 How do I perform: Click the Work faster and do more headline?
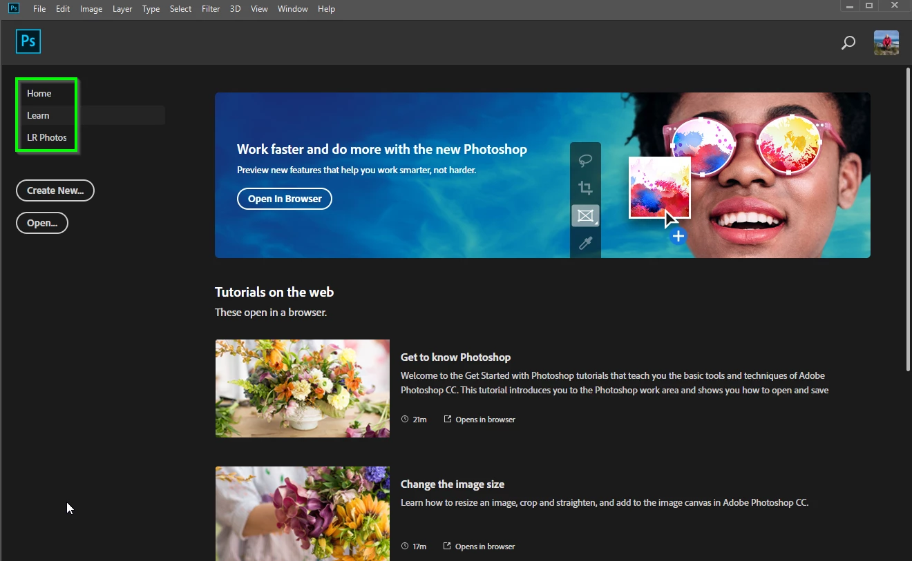coord(382,149)
